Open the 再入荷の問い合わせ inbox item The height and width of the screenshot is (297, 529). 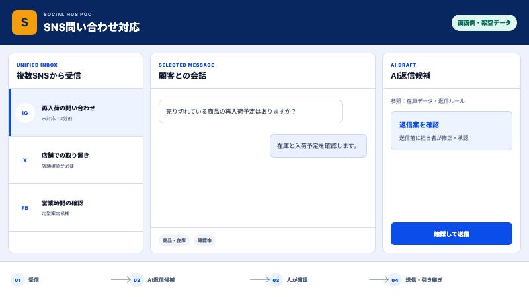pos(76,113)
